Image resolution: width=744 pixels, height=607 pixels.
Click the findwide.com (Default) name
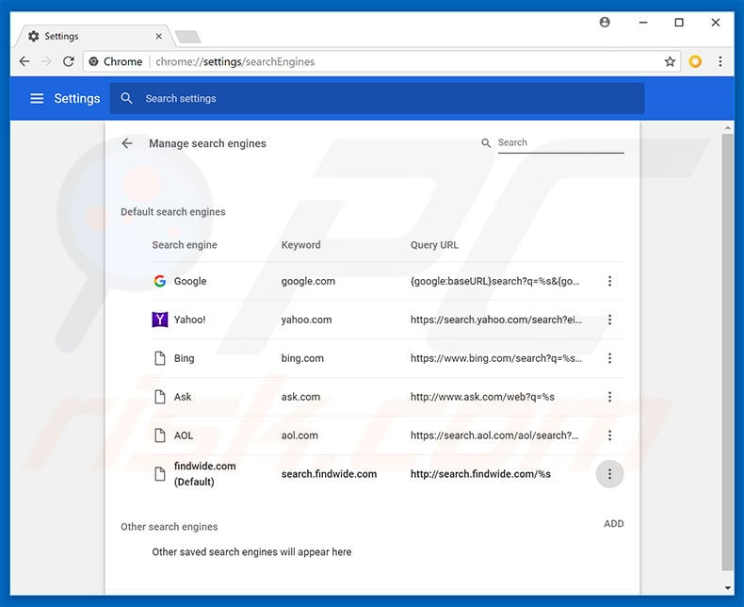(x=204, y=473)
